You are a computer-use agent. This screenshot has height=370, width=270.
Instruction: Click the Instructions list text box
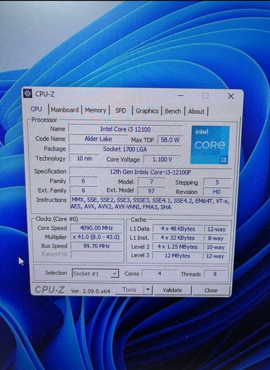point(150,203)
